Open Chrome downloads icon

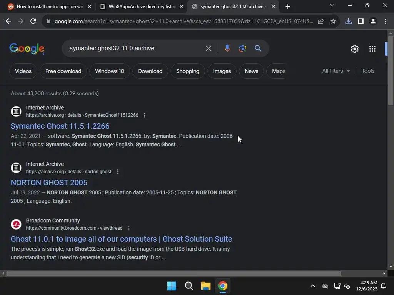click(x=349, y=22)
